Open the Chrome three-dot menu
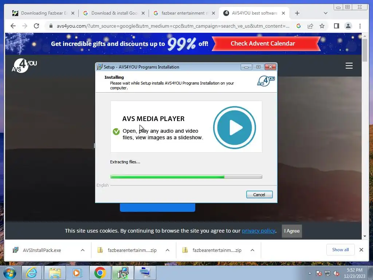Image resolution: width=373 pixels, height=280 pixels. pyautogui.click(x=360, y=26)
